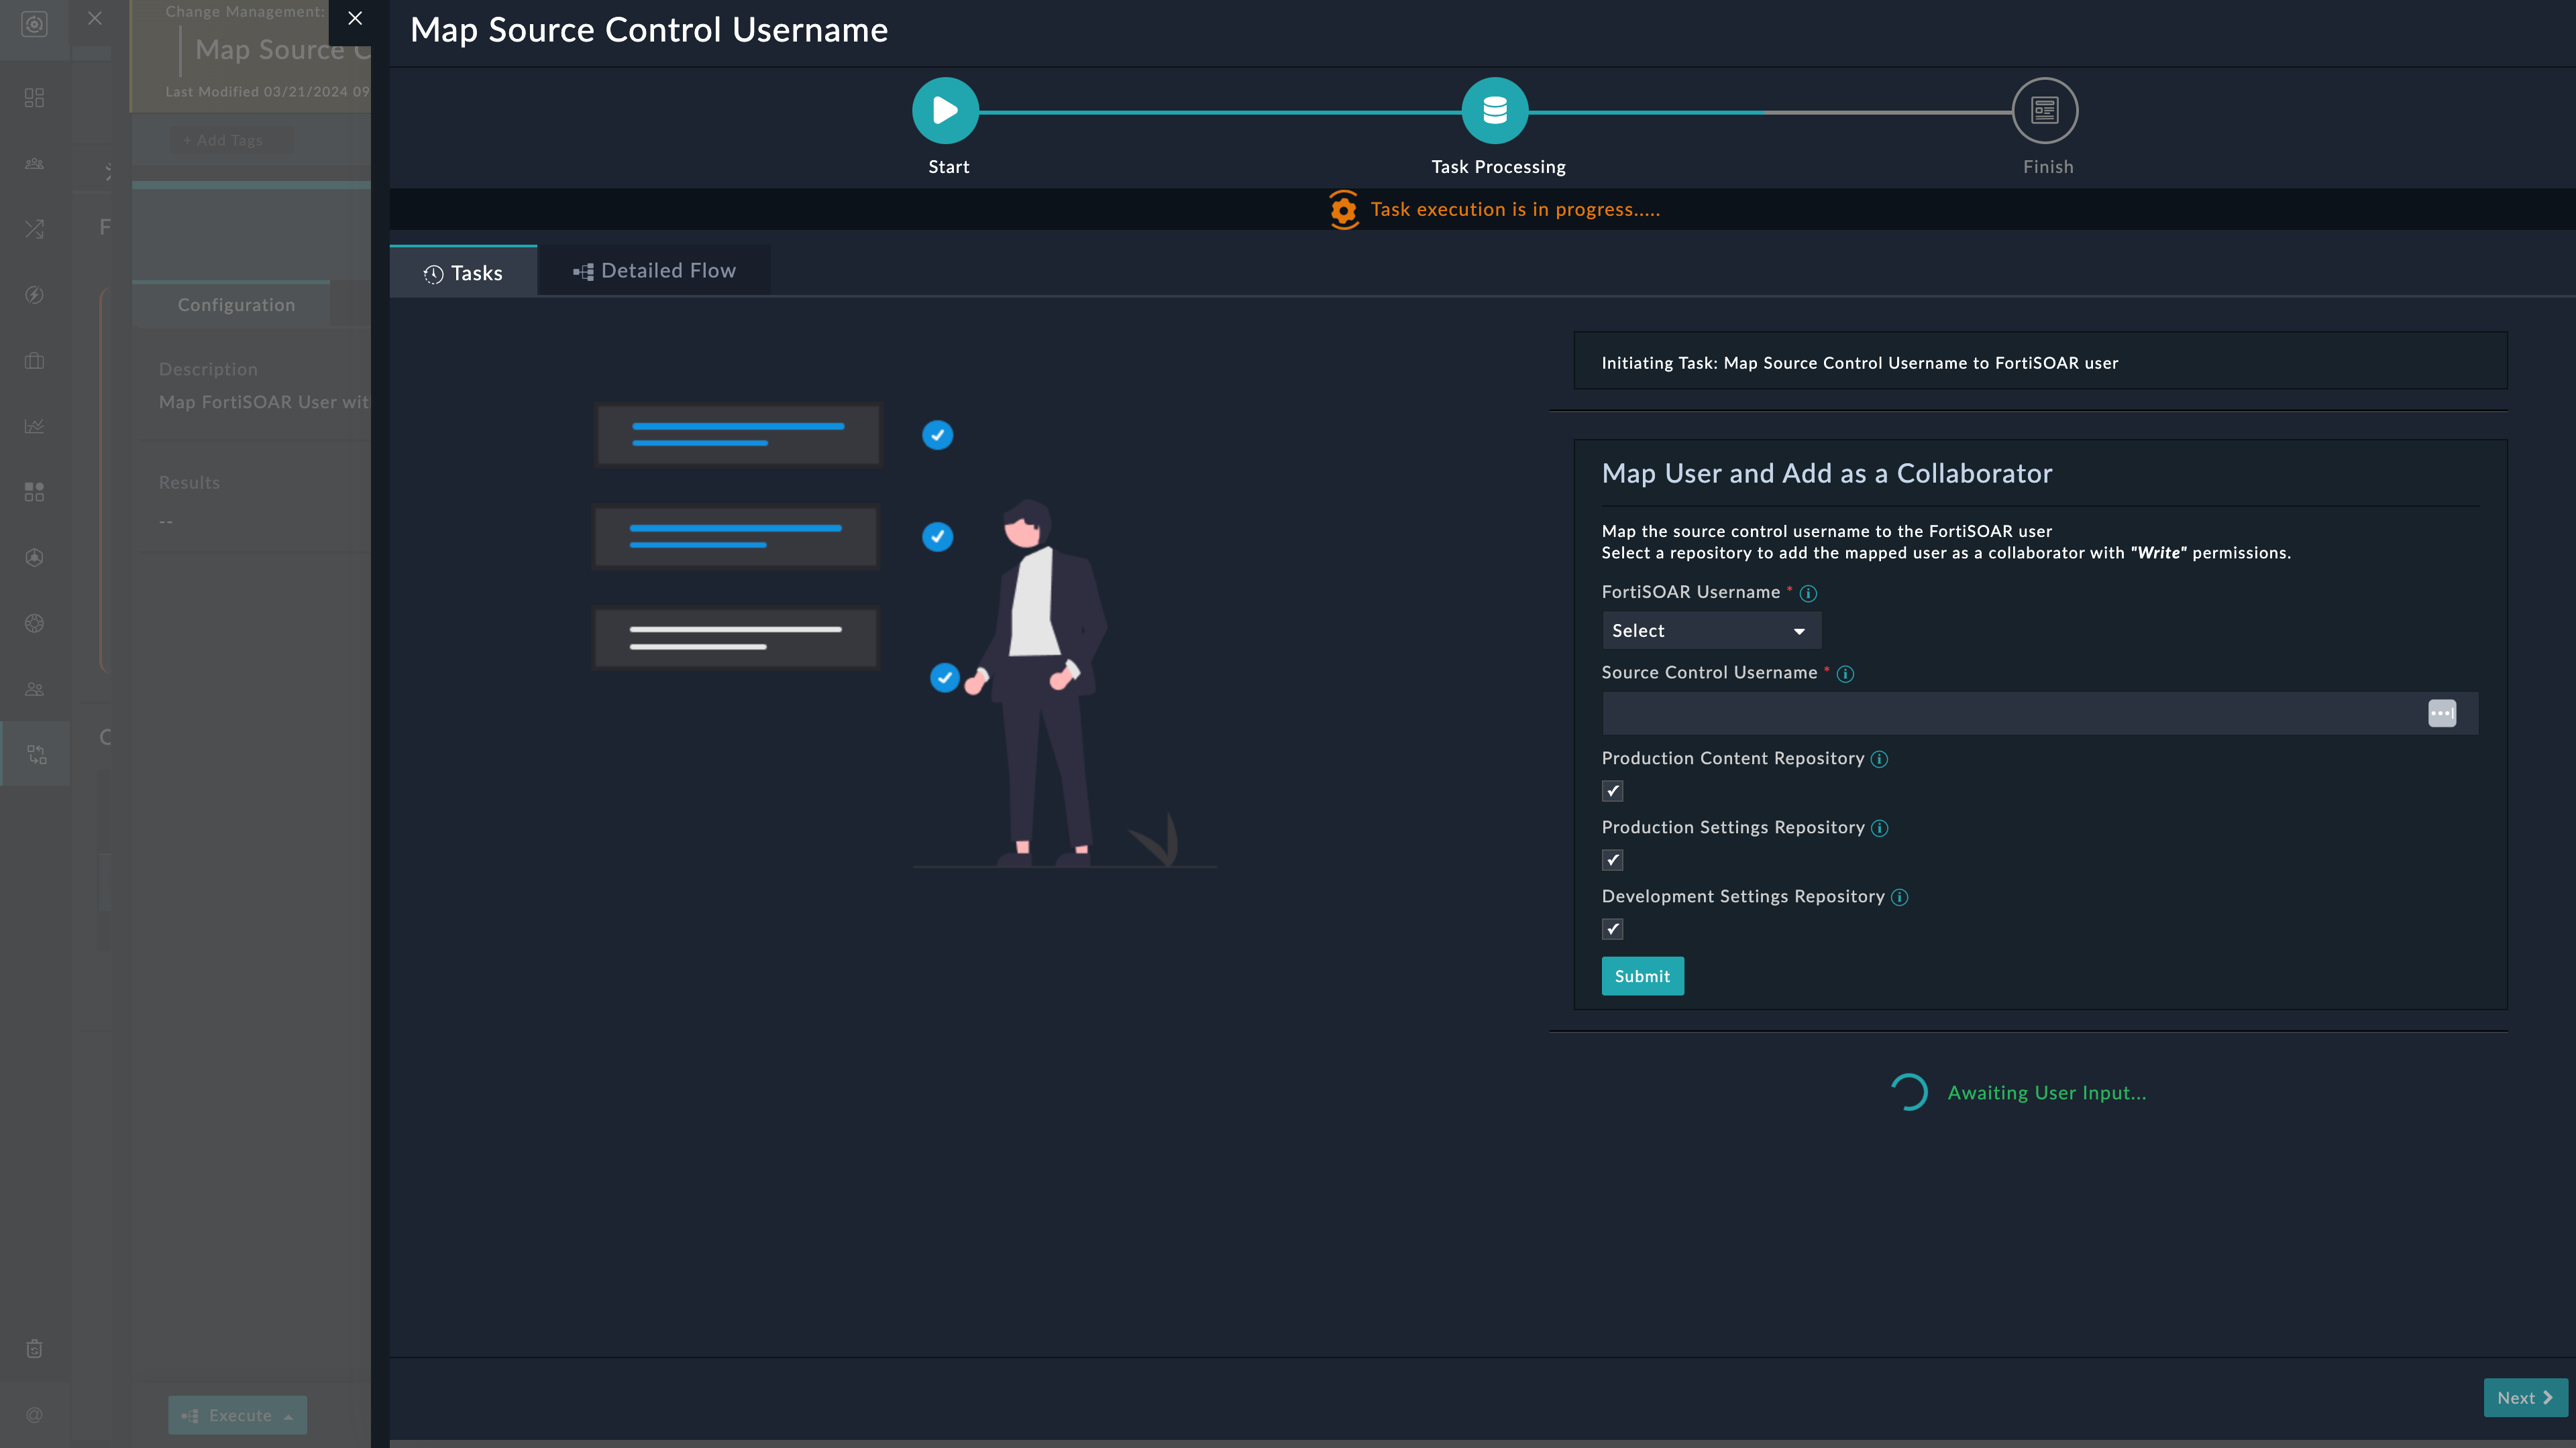Image resolution: width=2576 pixels, height=1448 pixels.
Task: Click the Finish step icon
Action: 2044,111
